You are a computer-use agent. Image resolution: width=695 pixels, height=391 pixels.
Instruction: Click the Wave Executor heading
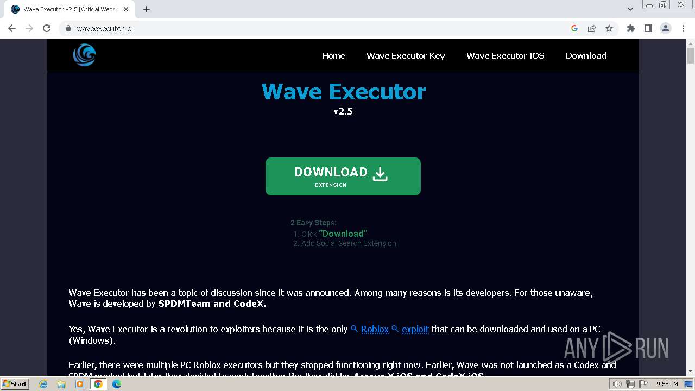coord(343,91)
